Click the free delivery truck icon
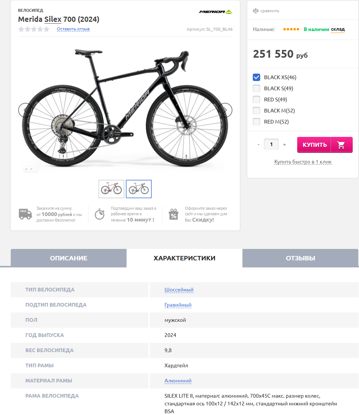Image resolution: width=359 pixels, height=415 pixels. [25, 214]
